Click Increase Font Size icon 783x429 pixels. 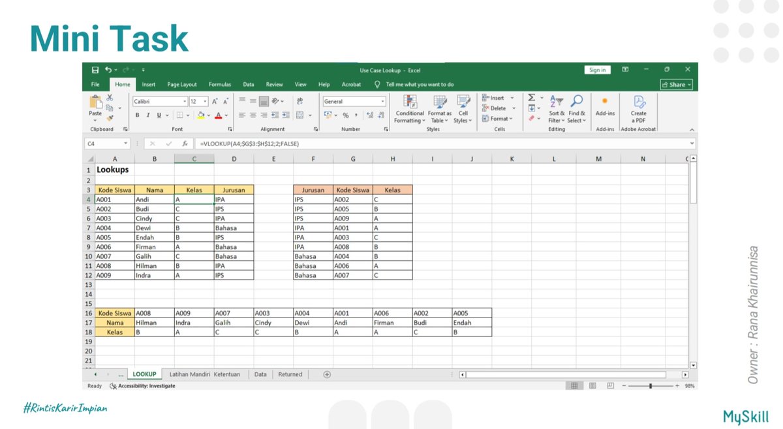click(x=215, y=102)
